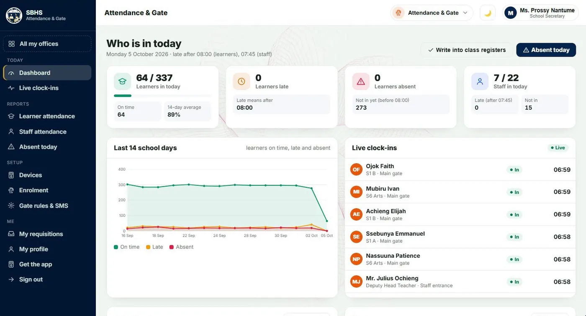Screen dimensions: 586x316
Task: Click Write into class registers button
Action: coord(467,50)
